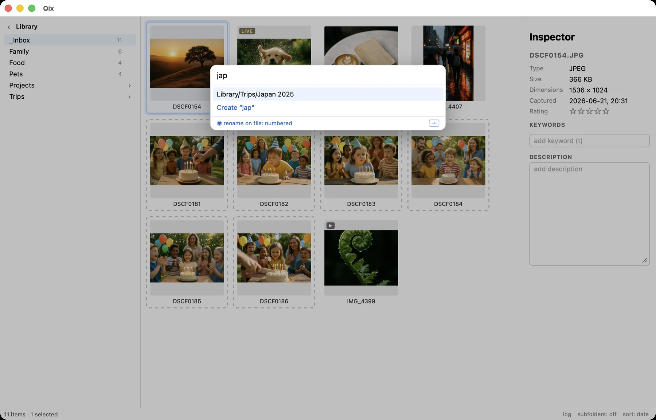Toggle the rename on file: numbered option

coord(254,123)
